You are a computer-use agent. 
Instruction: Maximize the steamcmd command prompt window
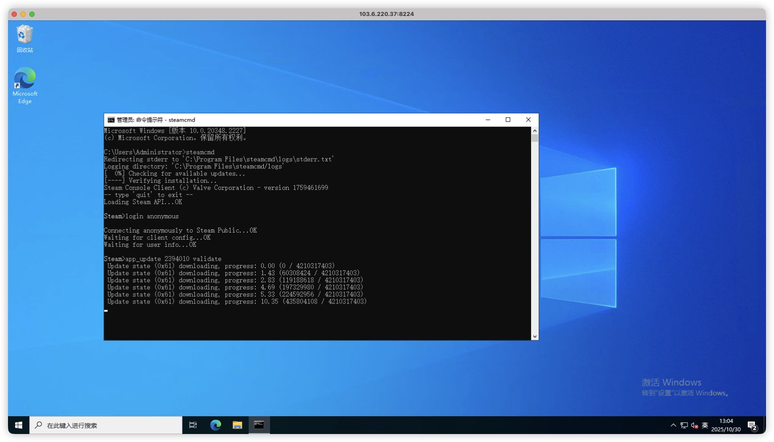coord(508,120)
